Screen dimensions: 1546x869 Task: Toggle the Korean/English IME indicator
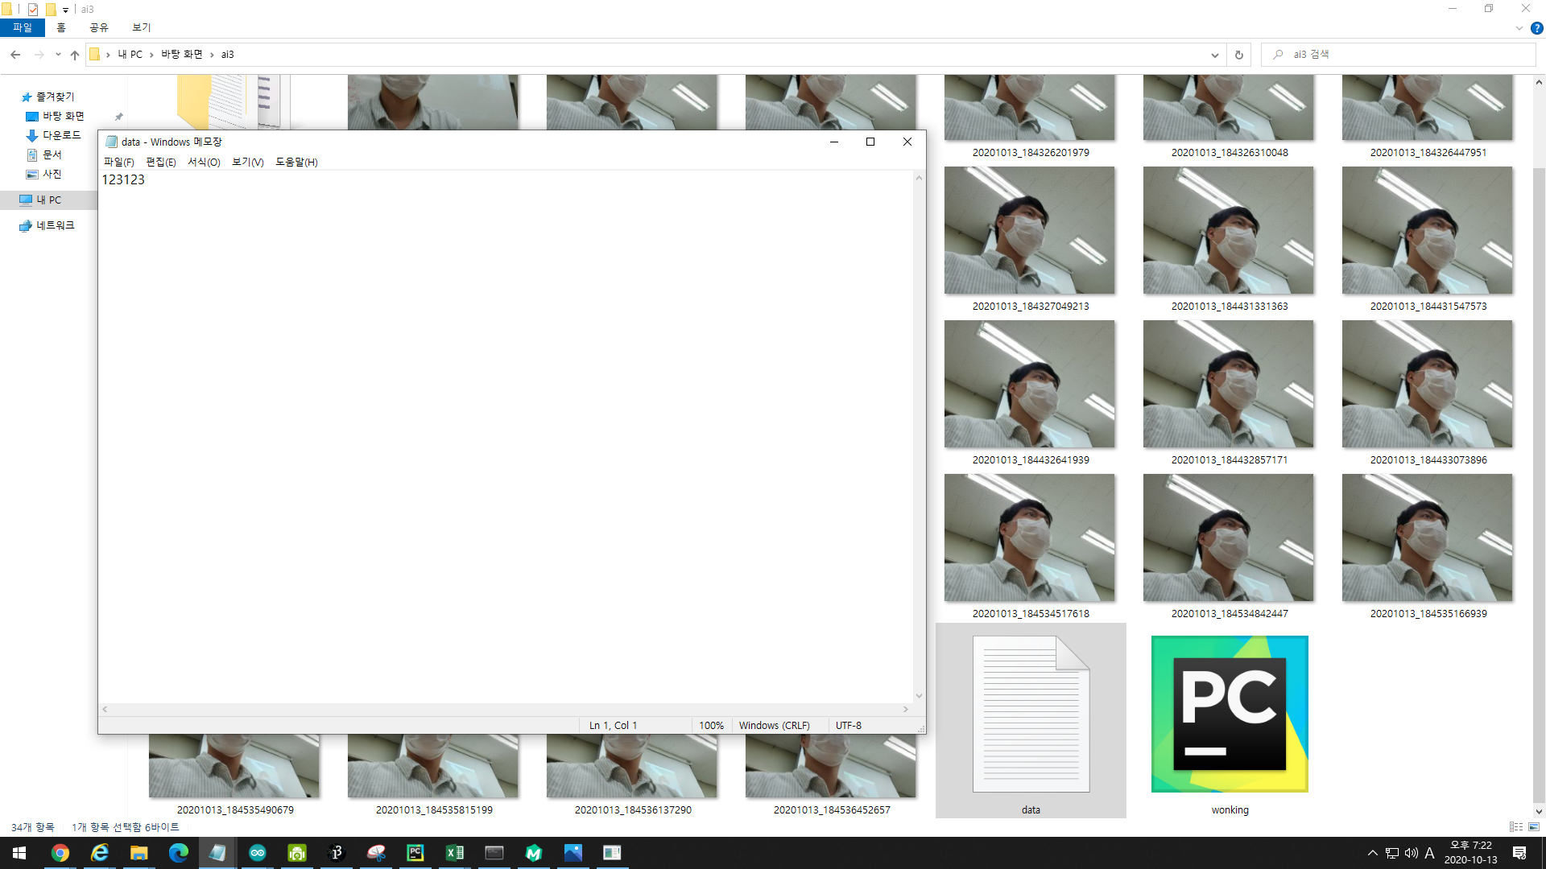pyautogui.click(x=1429, y=853)
